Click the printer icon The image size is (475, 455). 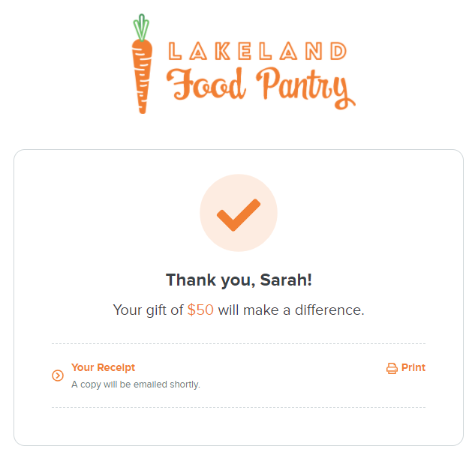[392, 368]
